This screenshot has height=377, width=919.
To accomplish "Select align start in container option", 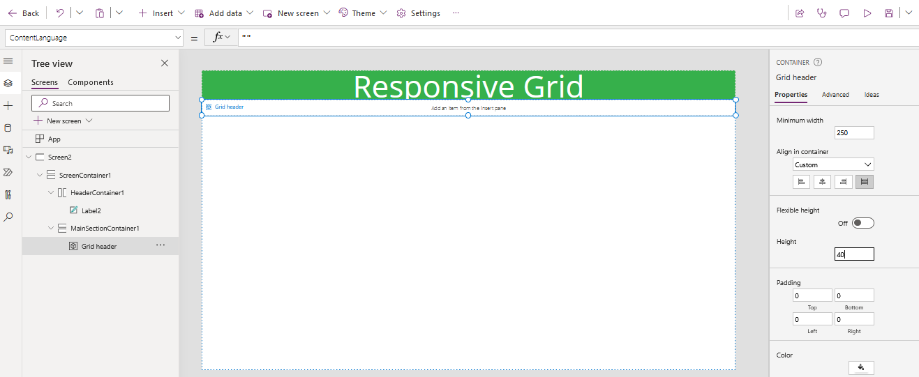I will pyautogui.click(x=802, y=182).
